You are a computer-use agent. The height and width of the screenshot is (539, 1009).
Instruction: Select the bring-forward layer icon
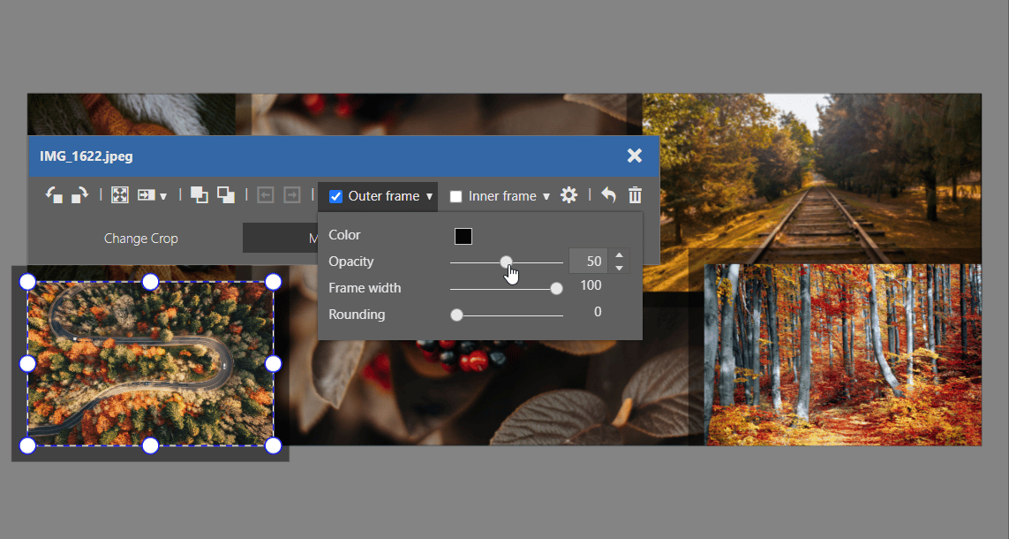coord(200,194)
